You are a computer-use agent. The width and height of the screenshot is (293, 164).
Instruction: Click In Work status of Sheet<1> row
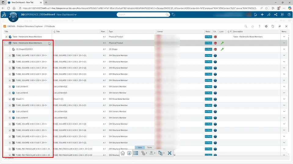point(208,99)
